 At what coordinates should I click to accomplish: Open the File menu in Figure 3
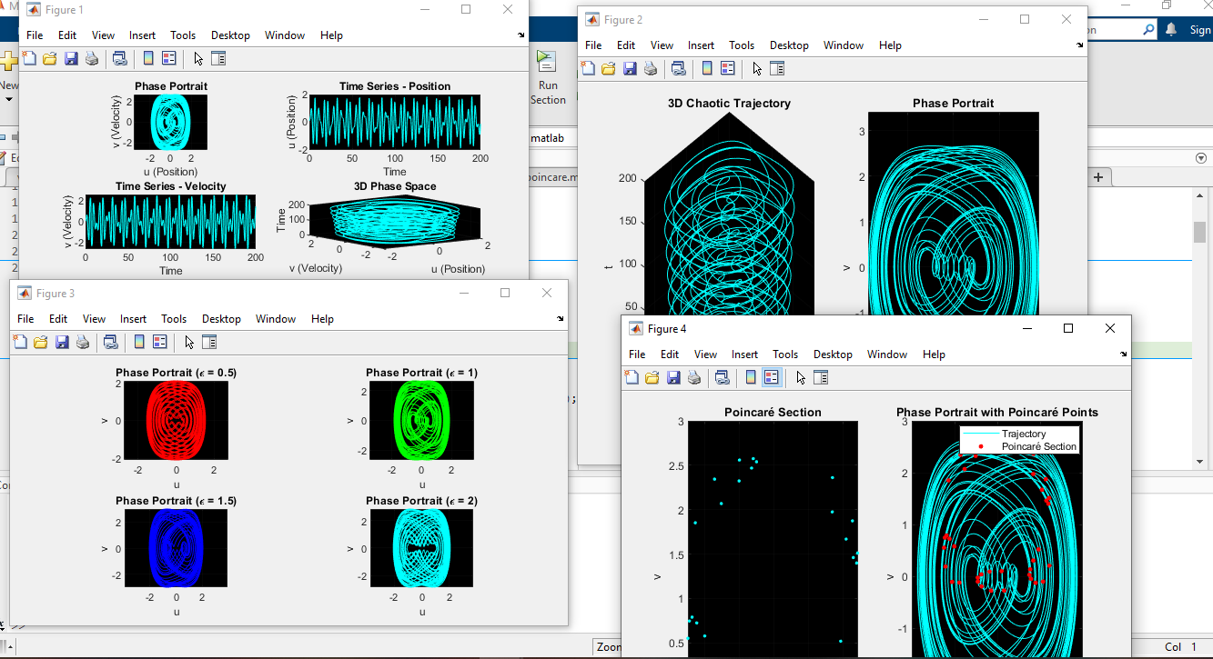click(x=25, y=319)
